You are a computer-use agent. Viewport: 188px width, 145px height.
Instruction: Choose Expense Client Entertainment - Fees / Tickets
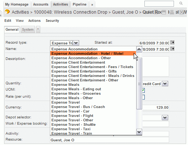[93, 67]
